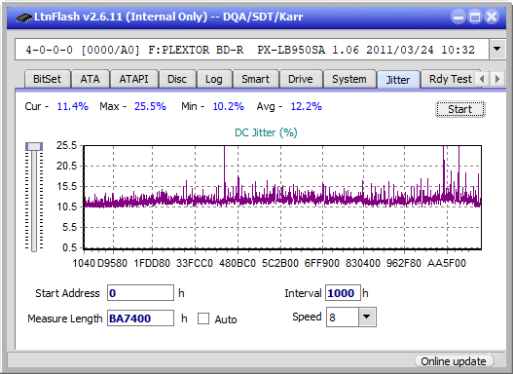Click the Online update button
This screenshot has width=513, height=374.
454,361
